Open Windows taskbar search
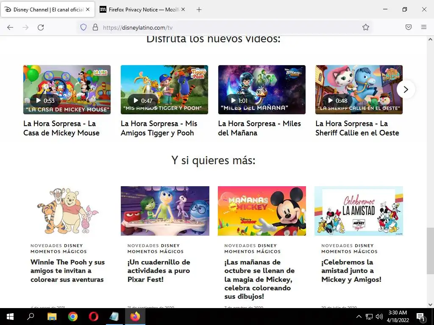The height and width of the screenshot is (325, 434). [31, 317]
